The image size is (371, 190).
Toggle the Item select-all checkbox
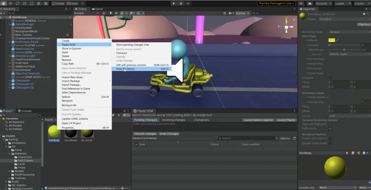coord(136,144)
